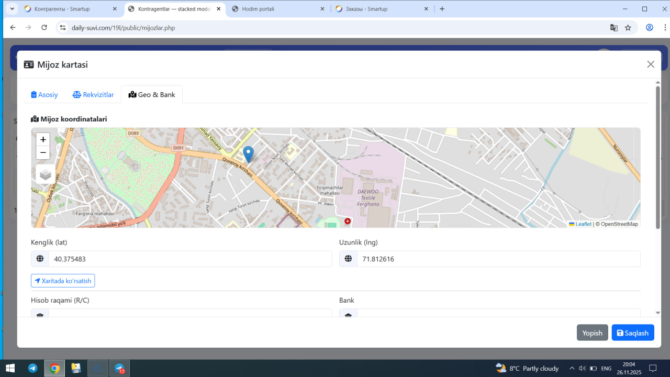This screenshot has width=670, height=377.
Task: Zoom out on the map
Action: pos(43,153)
